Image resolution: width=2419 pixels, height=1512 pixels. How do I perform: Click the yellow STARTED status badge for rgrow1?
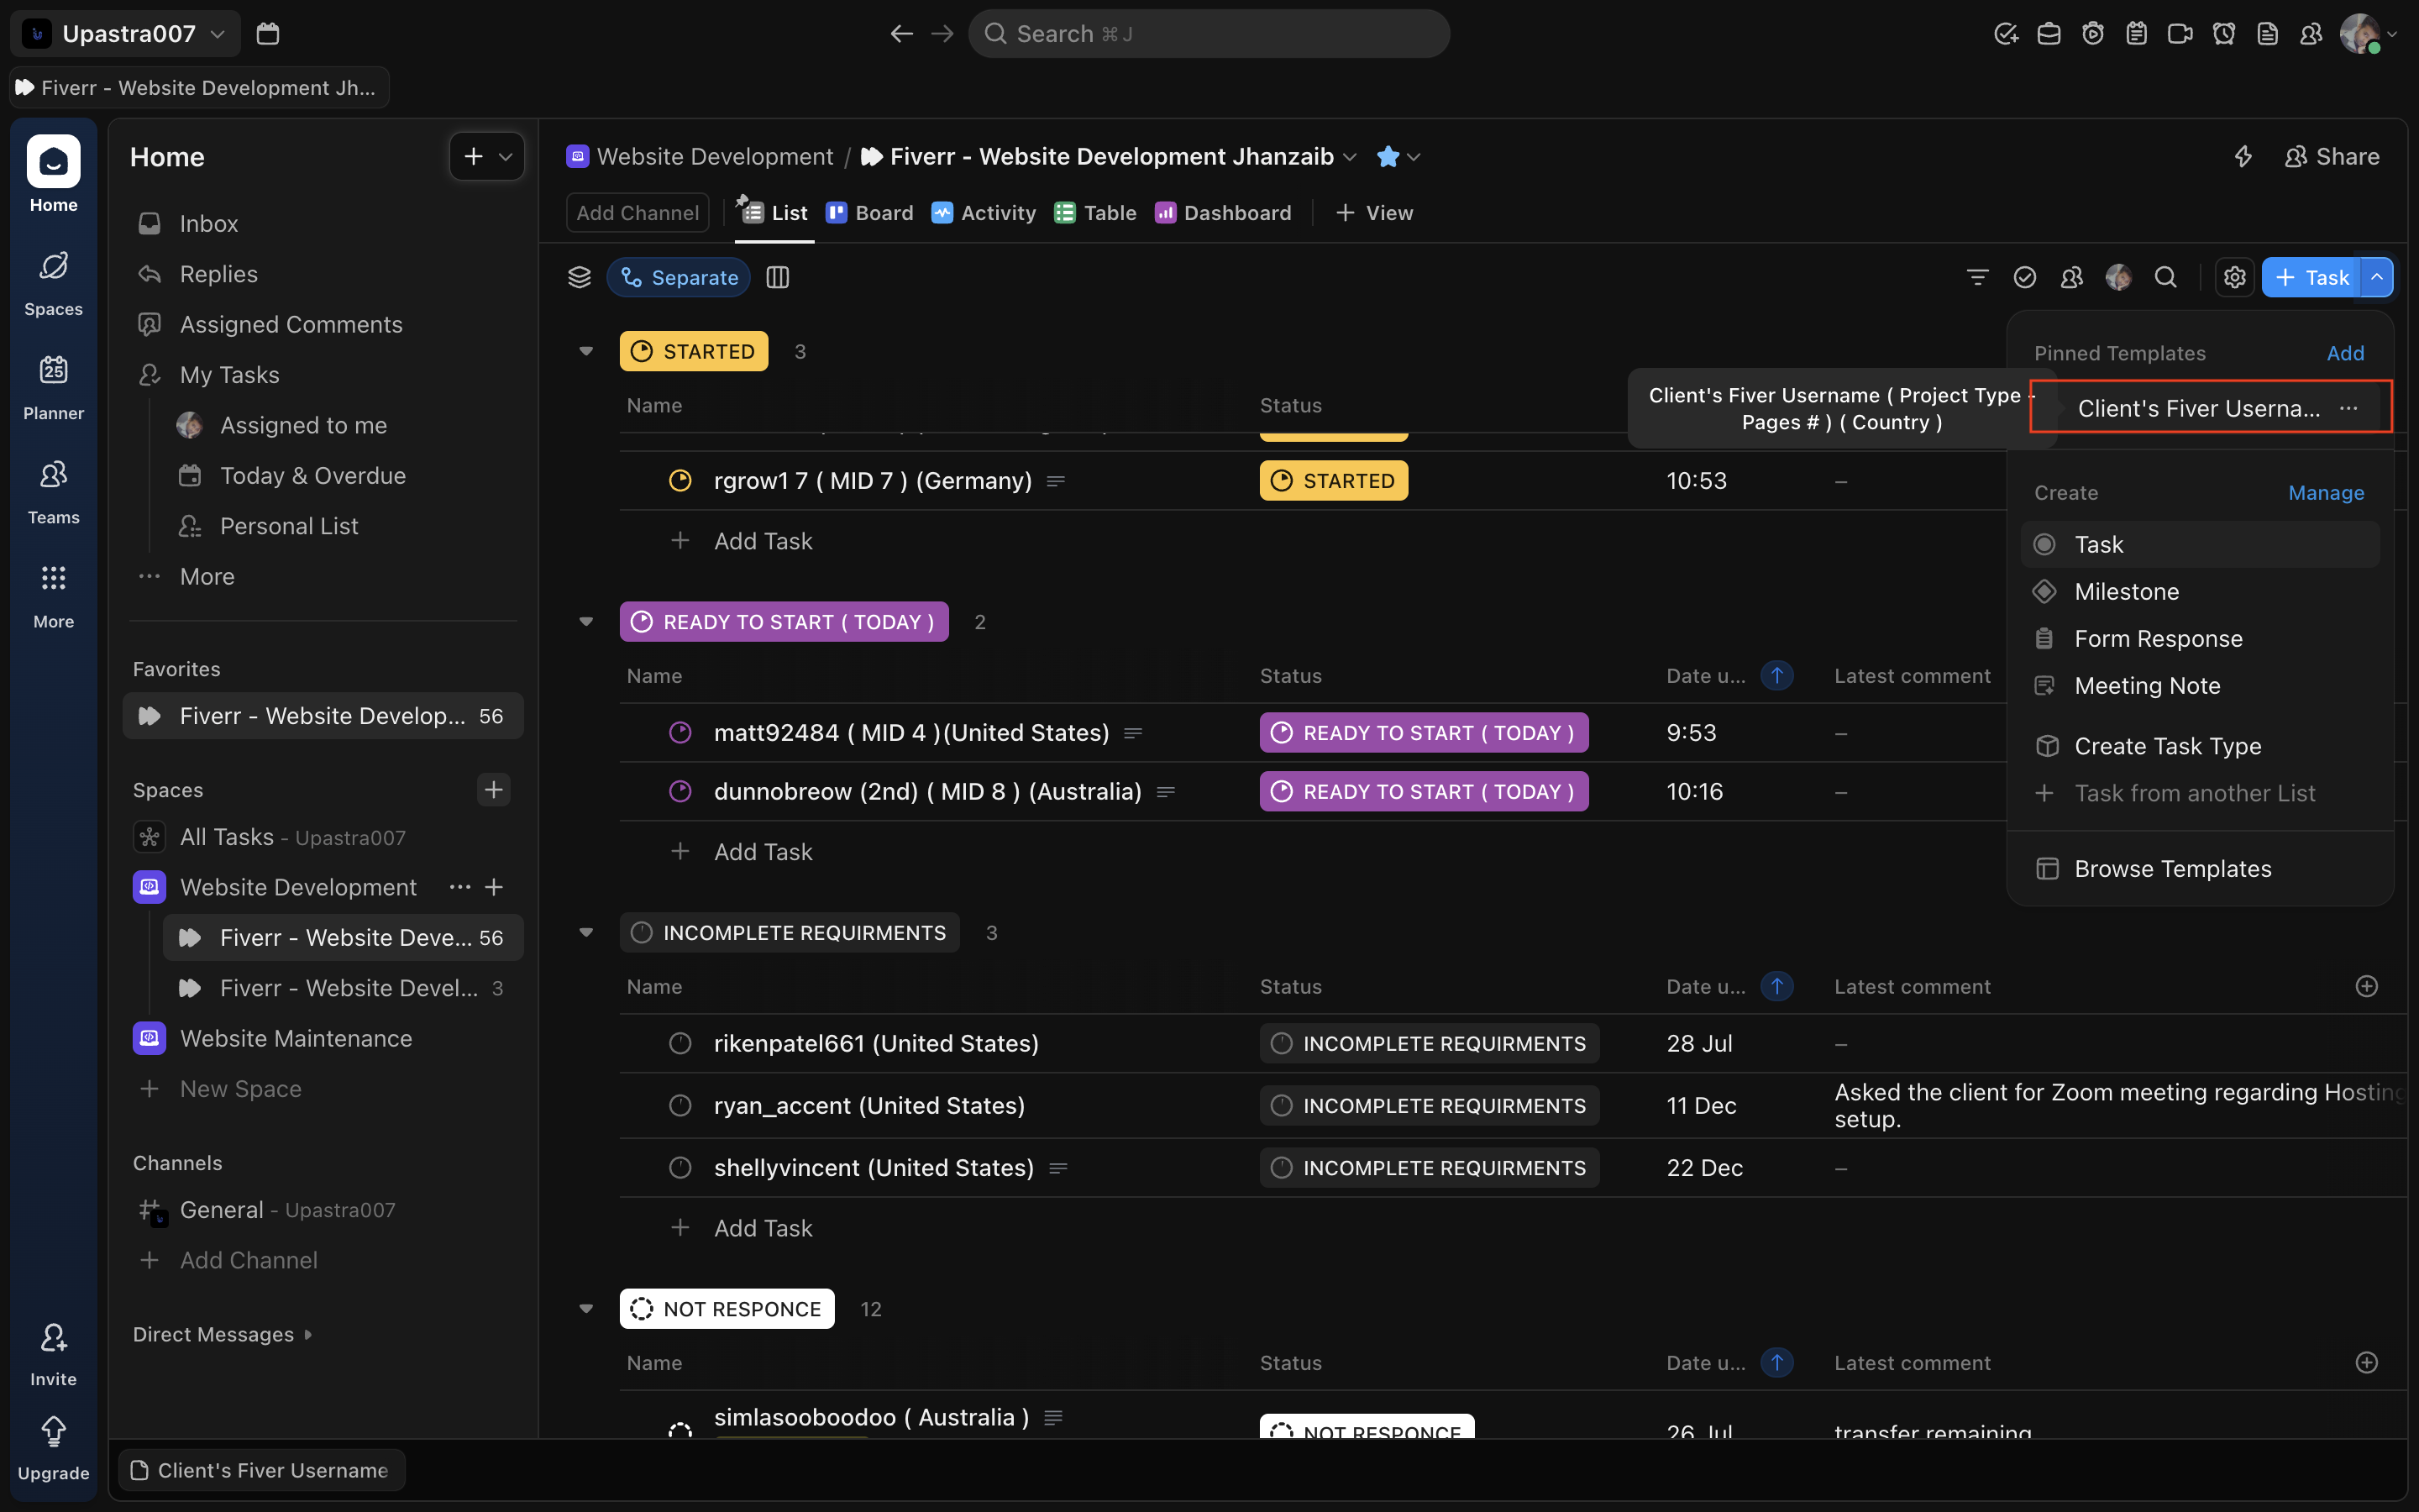pyautogui.click(x=1332, y=480)
